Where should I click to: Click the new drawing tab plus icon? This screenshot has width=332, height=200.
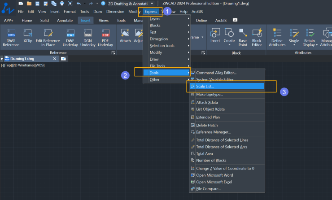coord(63,59)
